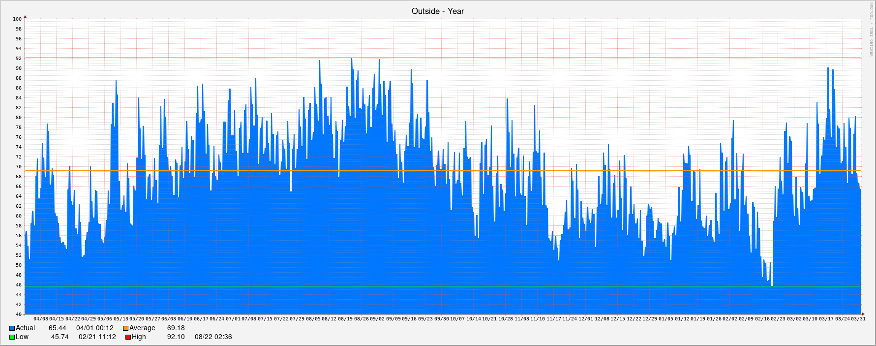Click the green Low legend swatch
Image resolution: width=876 pixels, height=346 pixels.
click(x=12, y=337)
